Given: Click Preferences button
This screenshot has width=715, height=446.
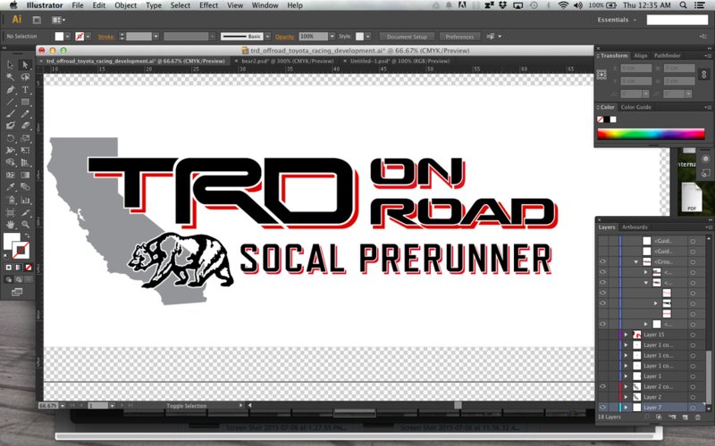Looking at the screenshot, I should [x=459, y=37].
